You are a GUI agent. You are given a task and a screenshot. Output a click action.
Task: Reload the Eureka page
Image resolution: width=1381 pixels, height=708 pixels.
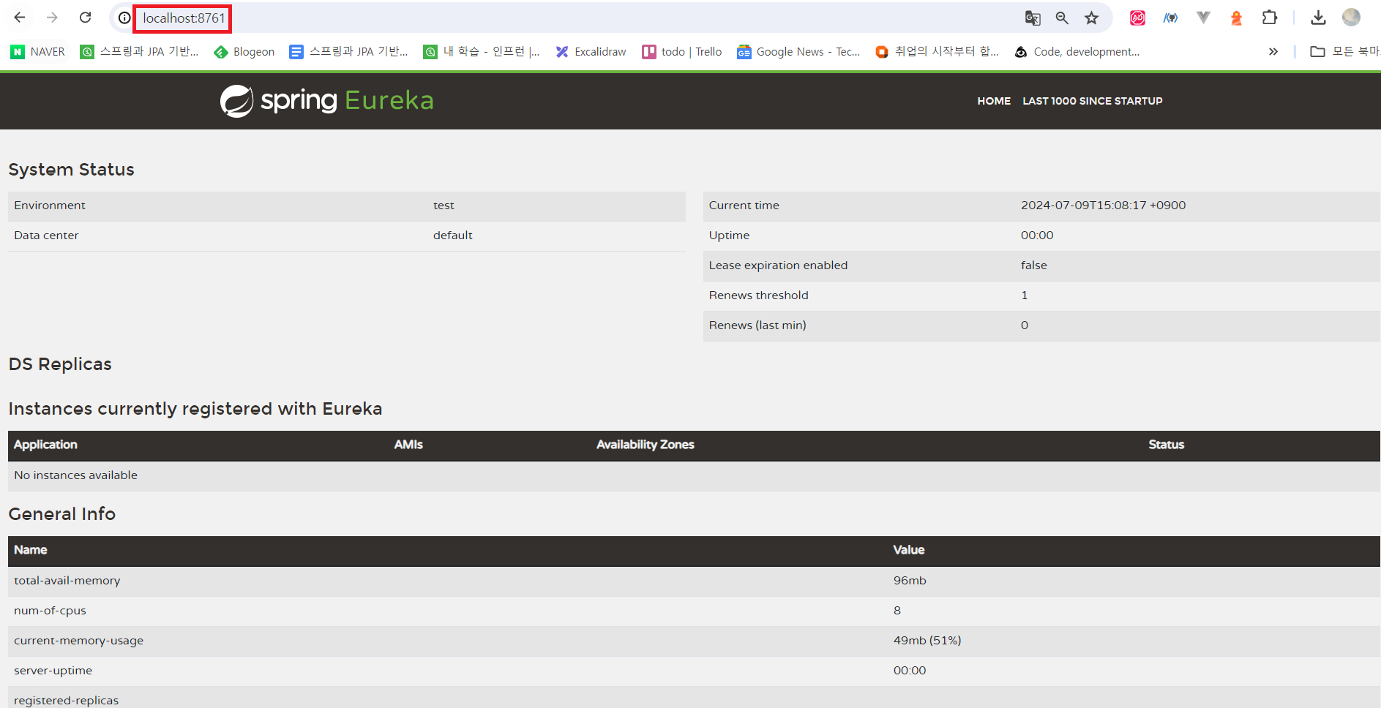(86, 18)
